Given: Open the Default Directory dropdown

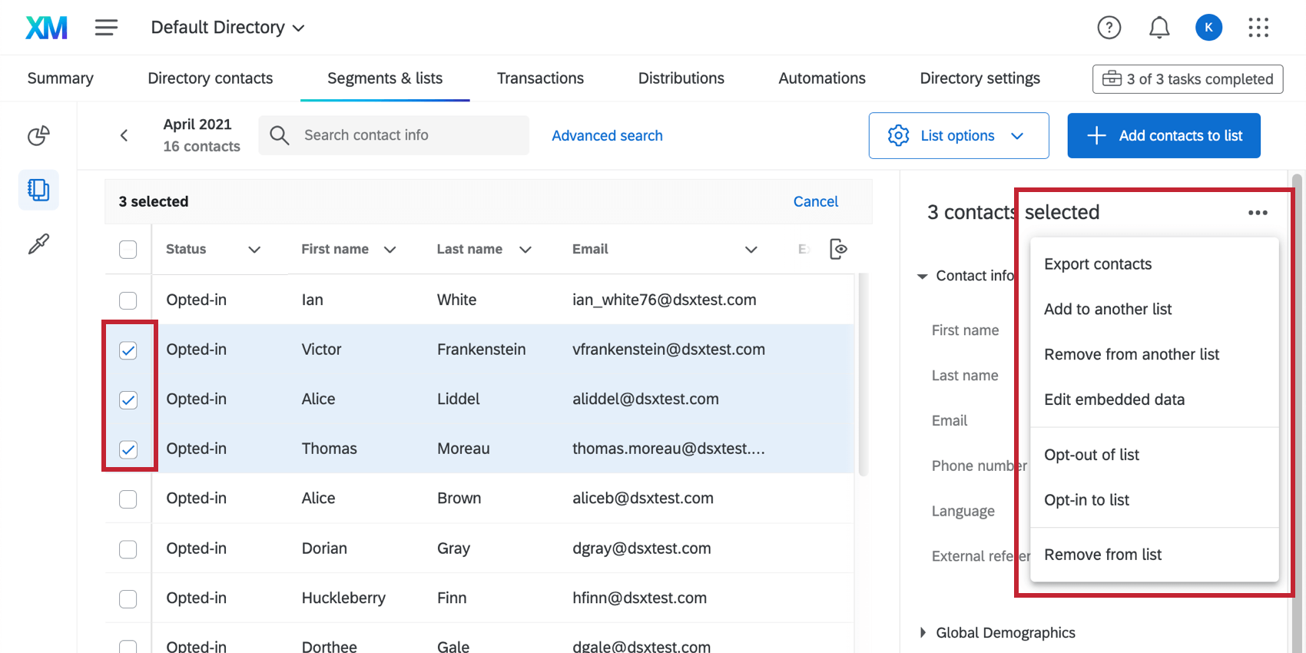Looking at the screenshot, I should [227, 28].
